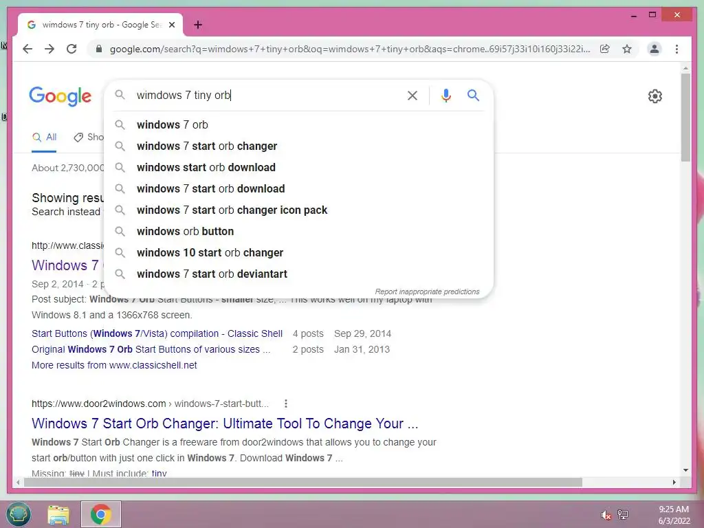
Task: Click in the Google search input
Action: click(269, 95)
